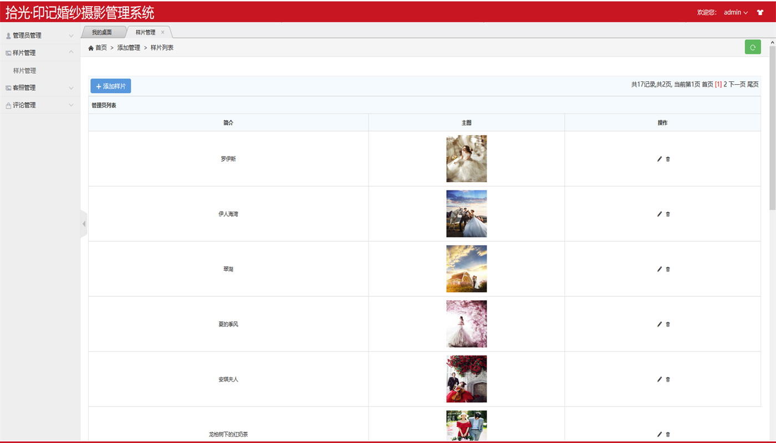Screen dimensions: 776x443
Task: Expand the 评论管理 sidebar section
Action: point(40,105)
